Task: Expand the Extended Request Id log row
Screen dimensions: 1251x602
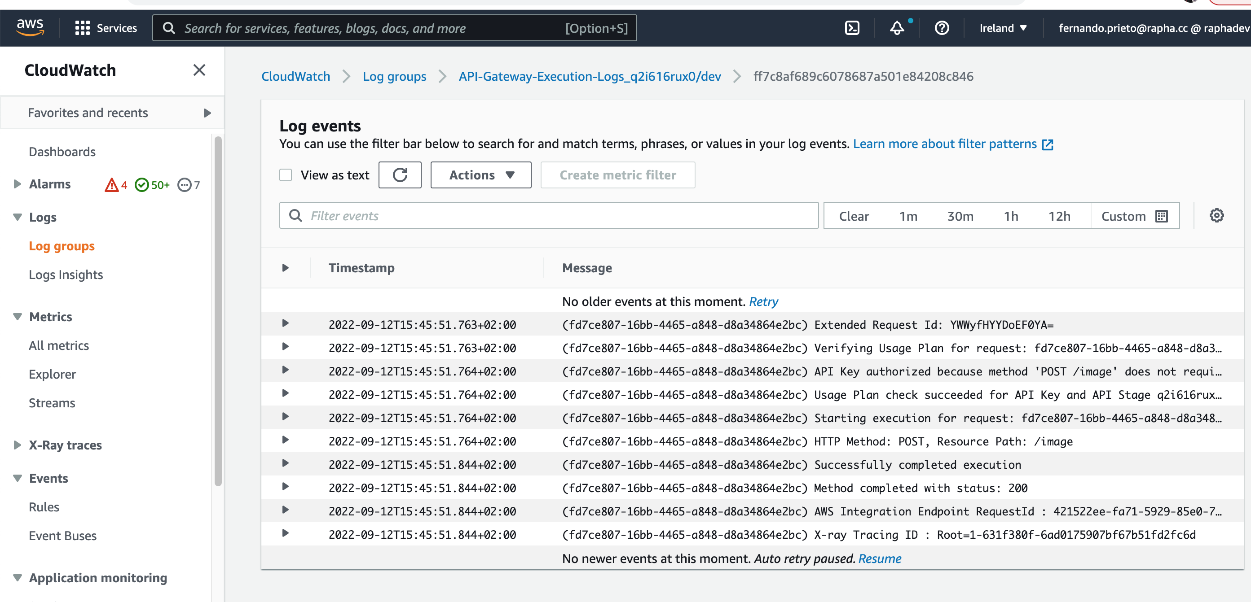Action: point(285,323)
